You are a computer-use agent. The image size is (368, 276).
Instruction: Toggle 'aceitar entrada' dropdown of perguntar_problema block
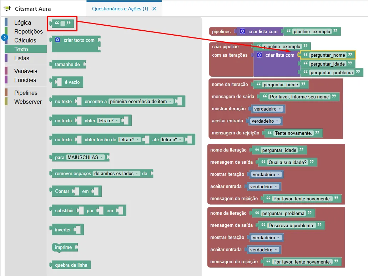(x=263, y=250)
